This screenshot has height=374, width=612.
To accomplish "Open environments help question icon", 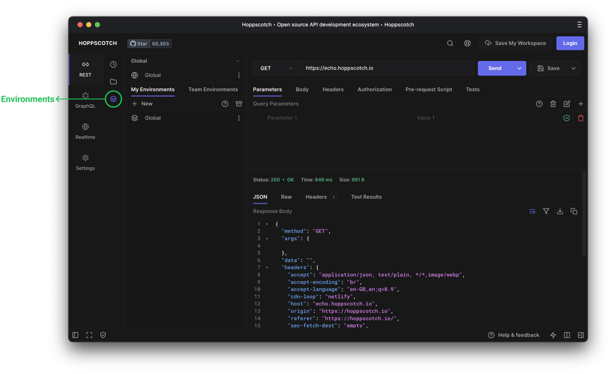I will [225, 104].
